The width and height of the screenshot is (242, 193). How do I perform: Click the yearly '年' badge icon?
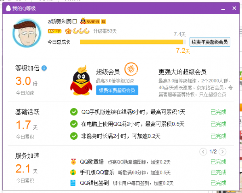point(103,22)
